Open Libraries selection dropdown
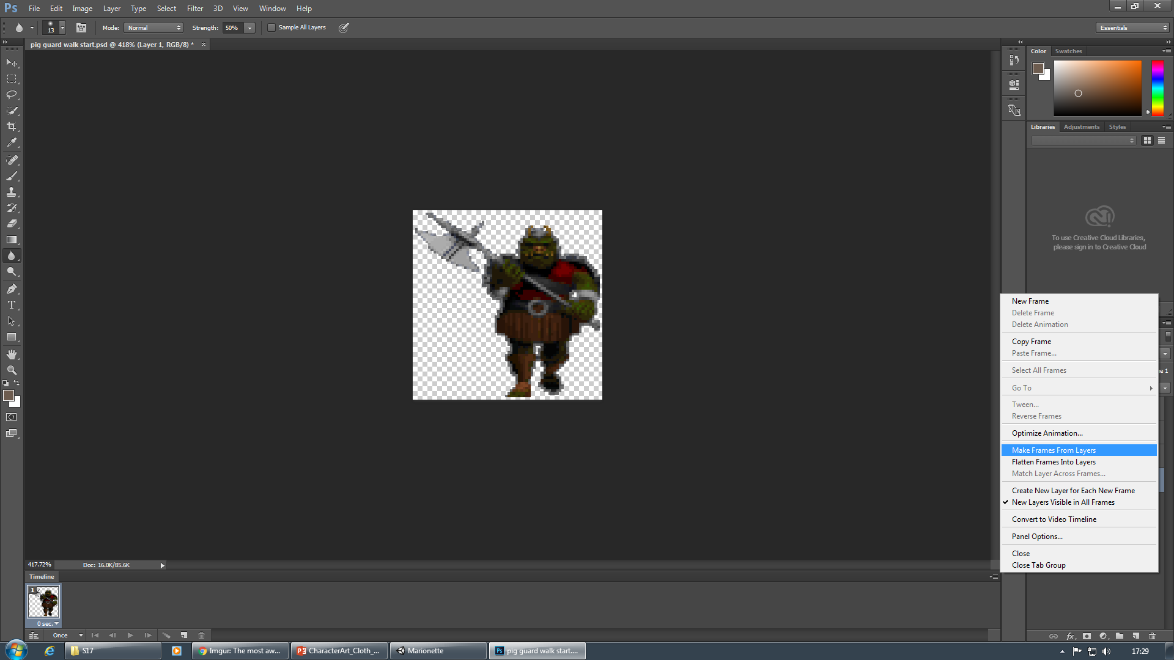The width and height of the screenshot is (1174, 660). 1084,141
